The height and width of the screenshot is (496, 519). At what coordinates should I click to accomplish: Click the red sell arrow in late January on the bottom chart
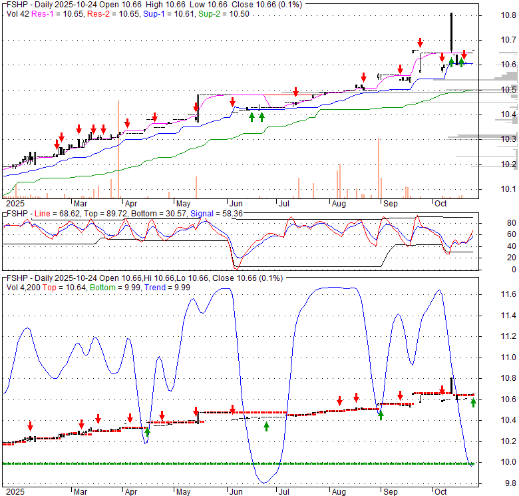(x=30, y=426)
